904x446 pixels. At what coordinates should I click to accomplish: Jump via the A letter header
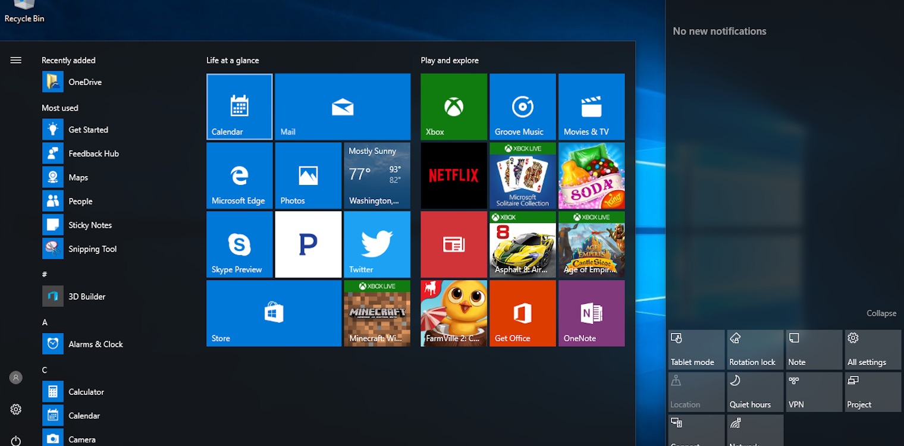tap(45, 322)
